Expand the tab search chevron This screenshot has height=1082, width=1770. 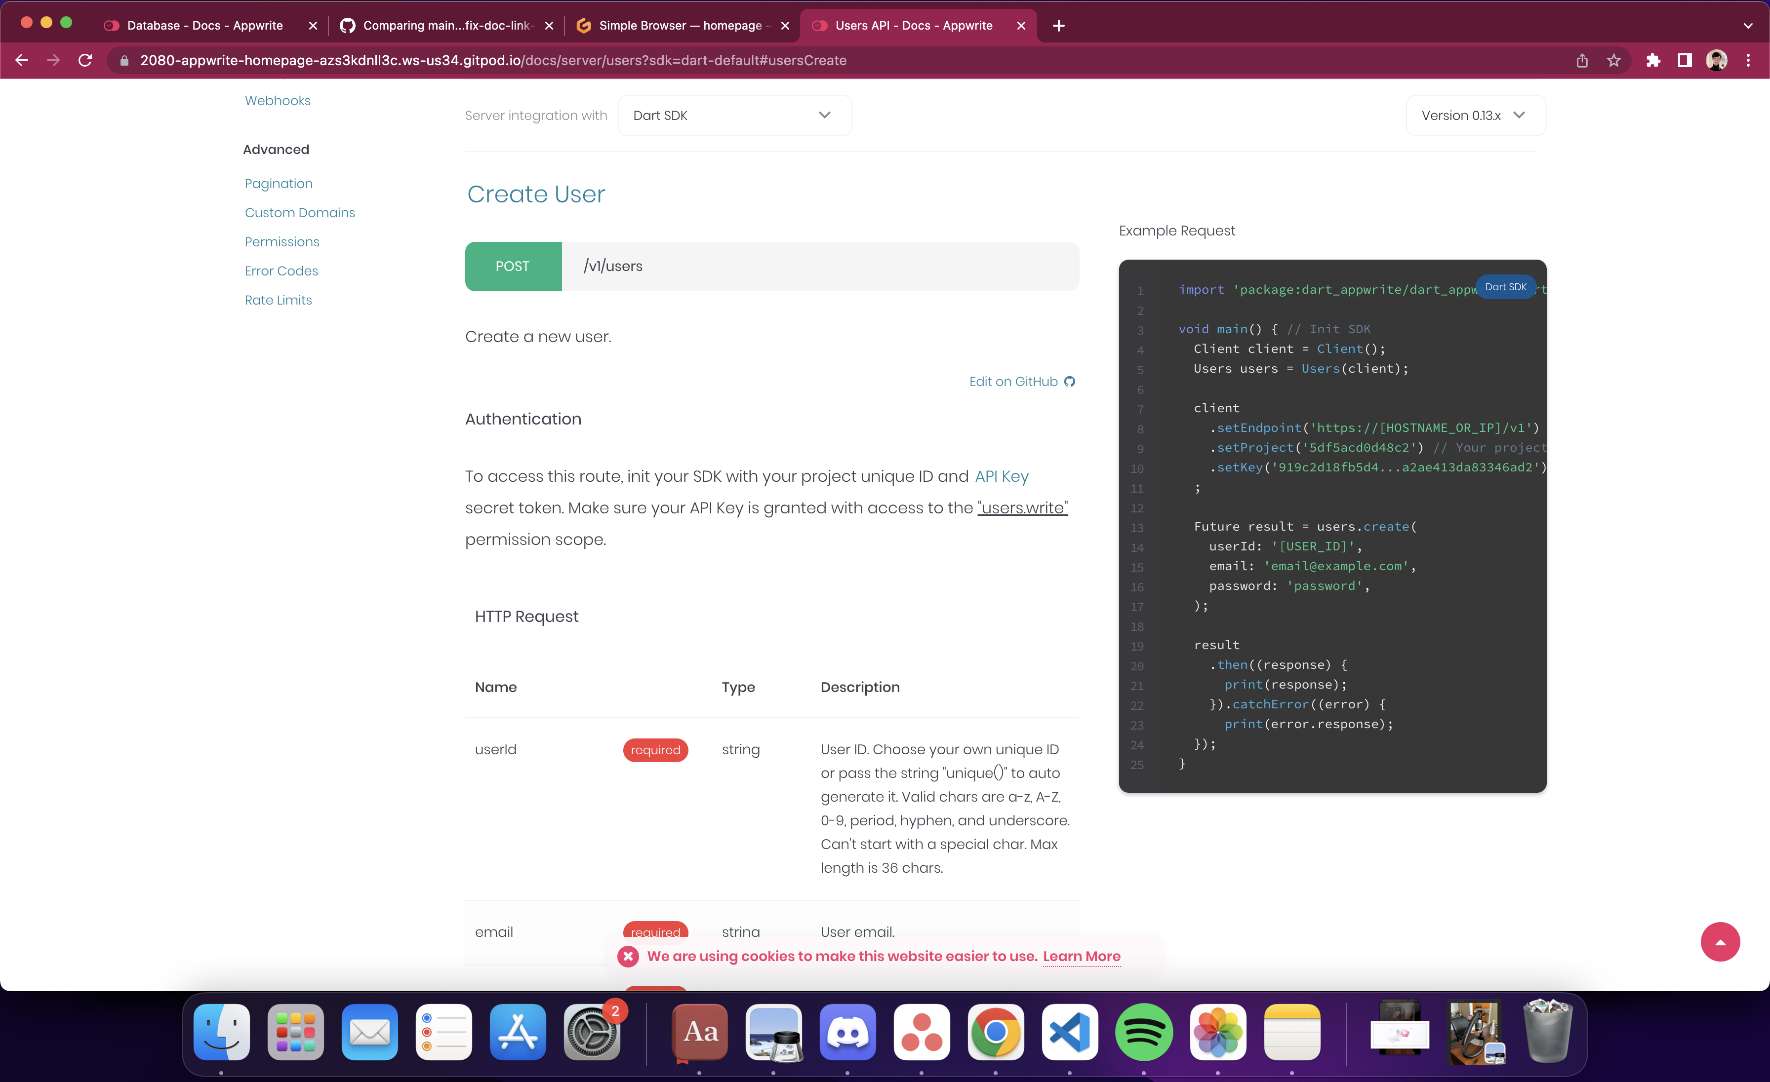pyautogui.click(x=1748, y=26)
